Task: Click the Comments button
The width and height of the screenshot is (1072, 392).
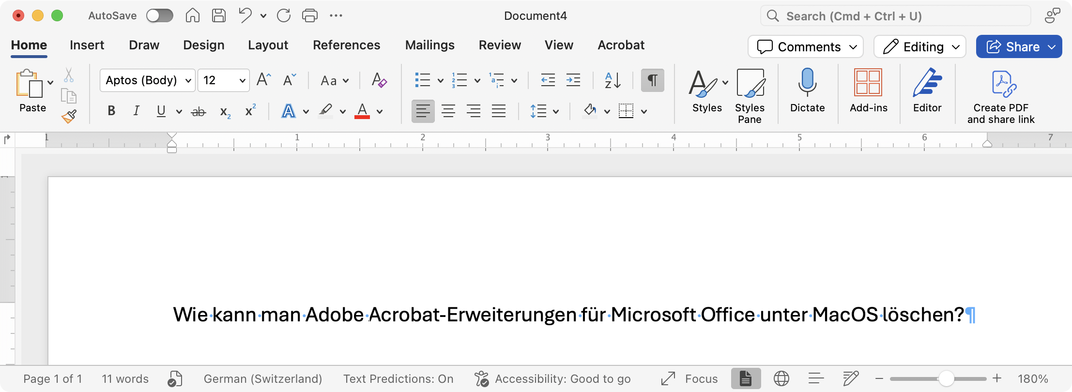Action: click(x=799, y=47)
